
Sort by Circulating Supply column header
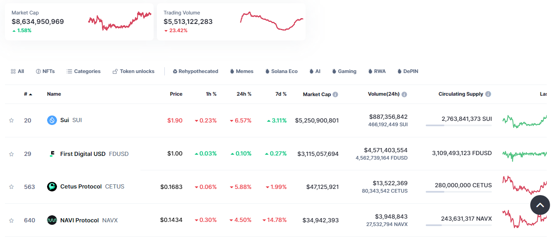[461, 94]
